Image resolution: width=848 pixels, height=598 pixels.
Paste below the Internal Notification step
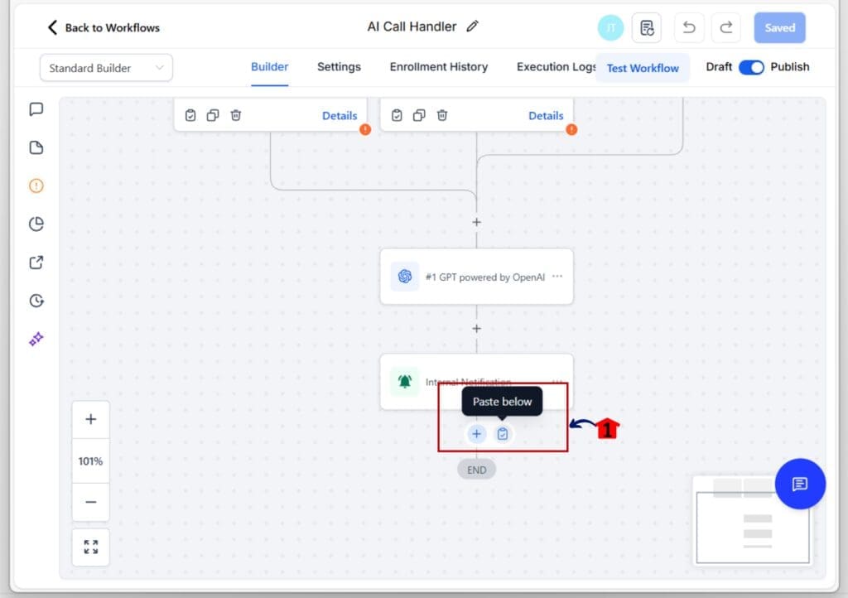[x=503, y=433]
